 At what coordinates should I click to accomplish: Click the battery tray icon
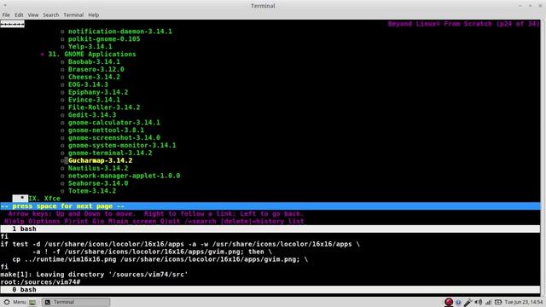click(x=498, y=302)
